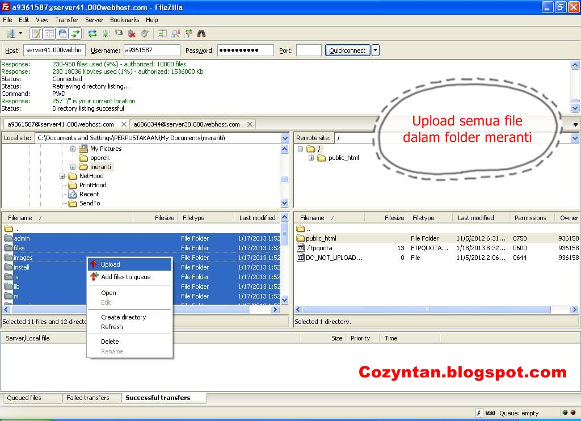Click into the Host input field

(x=54, y=50)
